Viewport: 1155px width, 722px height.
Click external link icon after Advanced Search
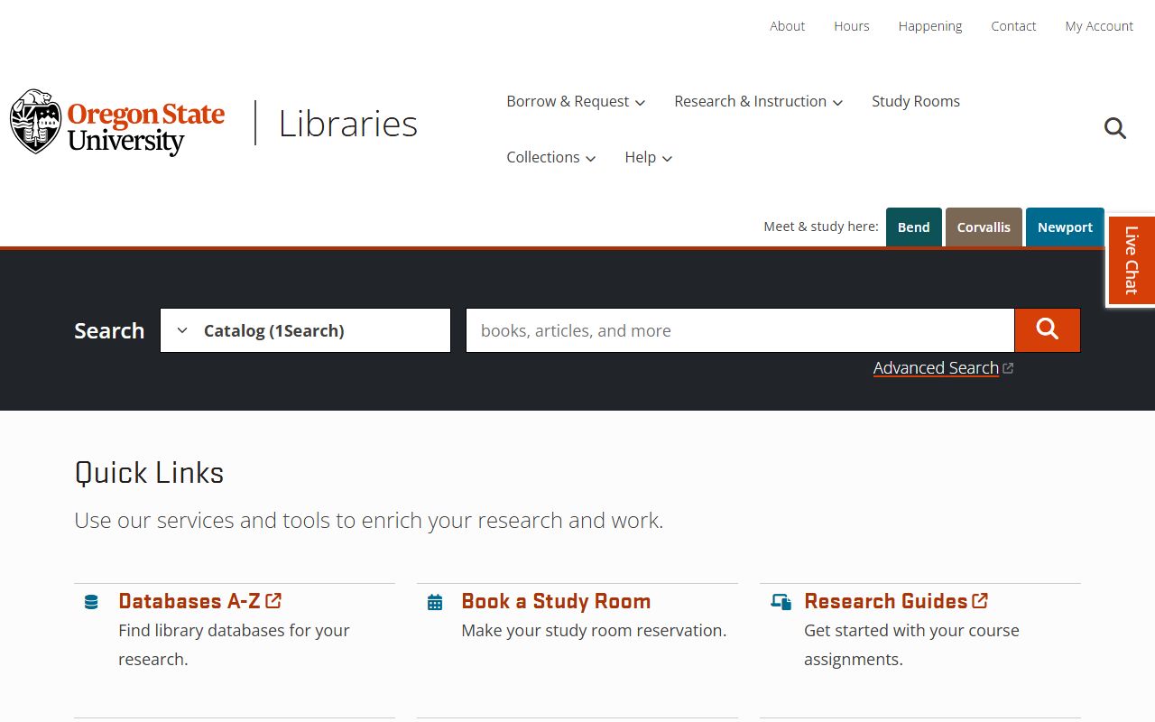coord(1009,368)
